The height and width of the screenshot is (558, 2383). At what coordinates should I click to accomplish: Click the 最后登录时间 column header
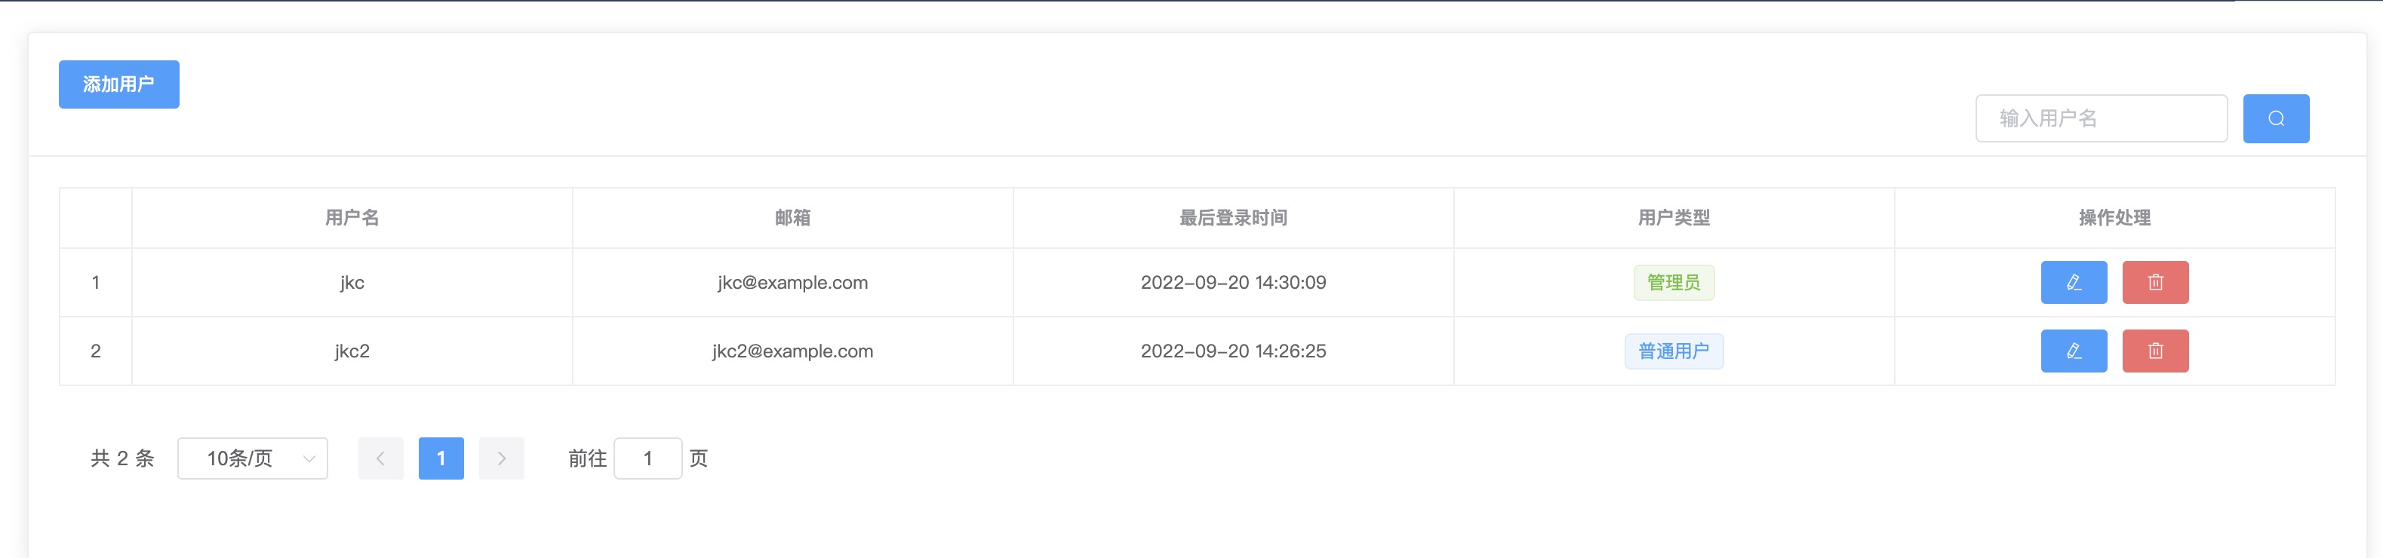[x=1233, y=218]
